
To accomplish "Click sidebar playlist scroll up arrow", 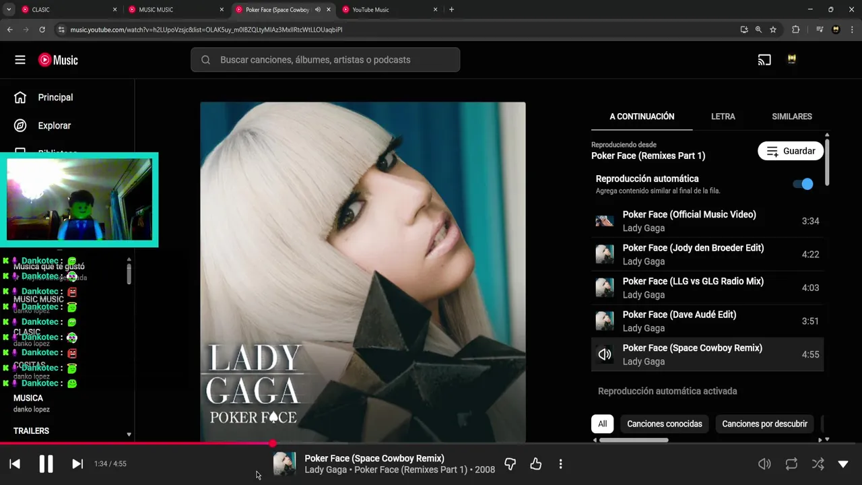I will pyautogui.click(x=129, y=259).
